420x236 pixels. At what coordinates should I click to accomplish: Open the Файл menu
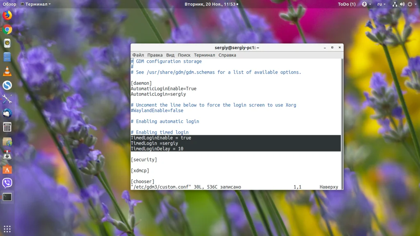click(138, 55)
